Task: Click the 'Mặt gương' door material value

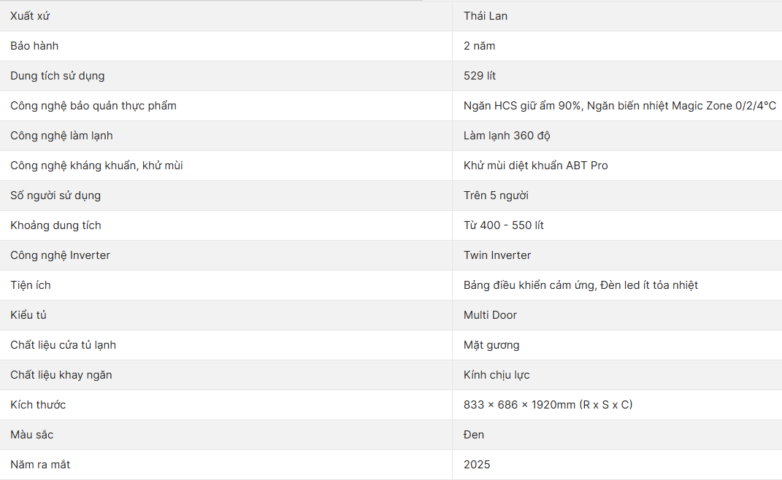Action: coord(491,345)
